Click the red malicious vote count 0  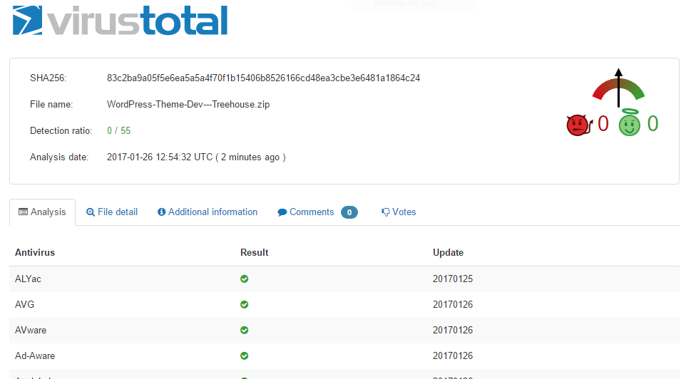tap(603, 124)
